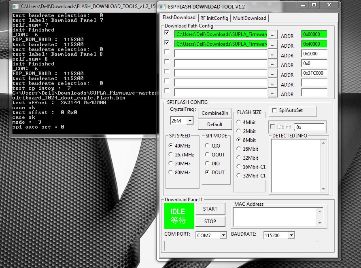Click the console window title bar icon

pyautogui.click(x=15, y=6)
